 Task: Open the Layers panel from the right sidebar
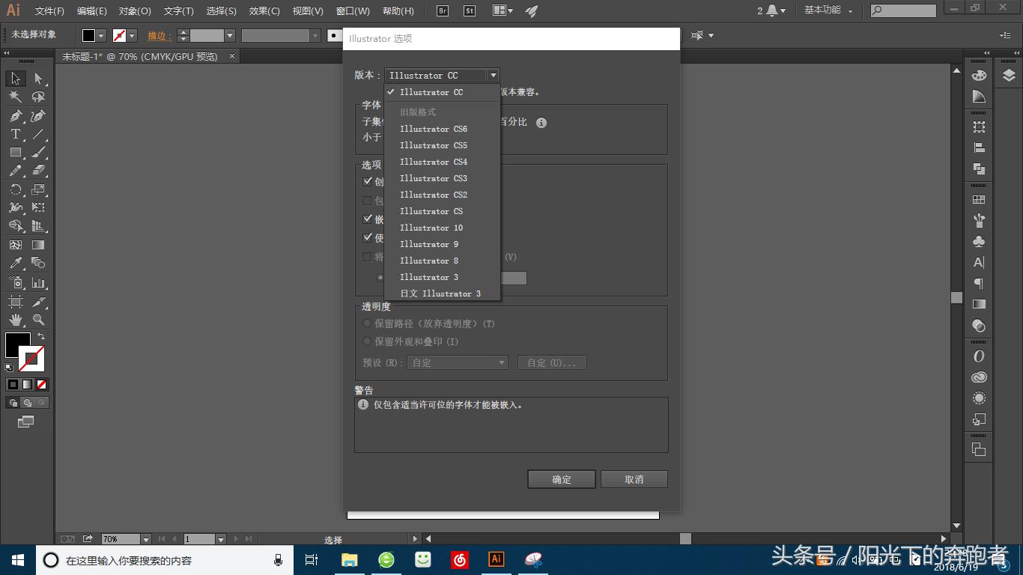[x=1007, y=75]
